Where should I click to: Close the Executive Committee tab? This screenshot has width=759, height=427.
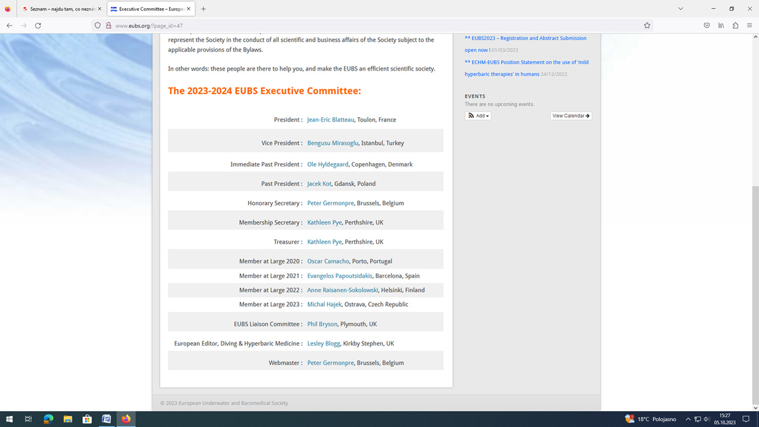point(188,9)
